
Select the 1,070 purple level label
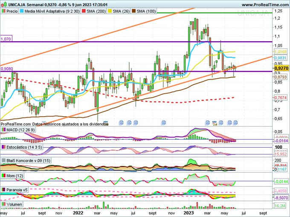click(6, 39)
